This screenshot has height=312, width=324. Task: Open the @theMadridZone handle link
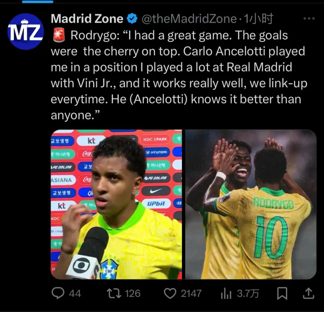(189, 19)
